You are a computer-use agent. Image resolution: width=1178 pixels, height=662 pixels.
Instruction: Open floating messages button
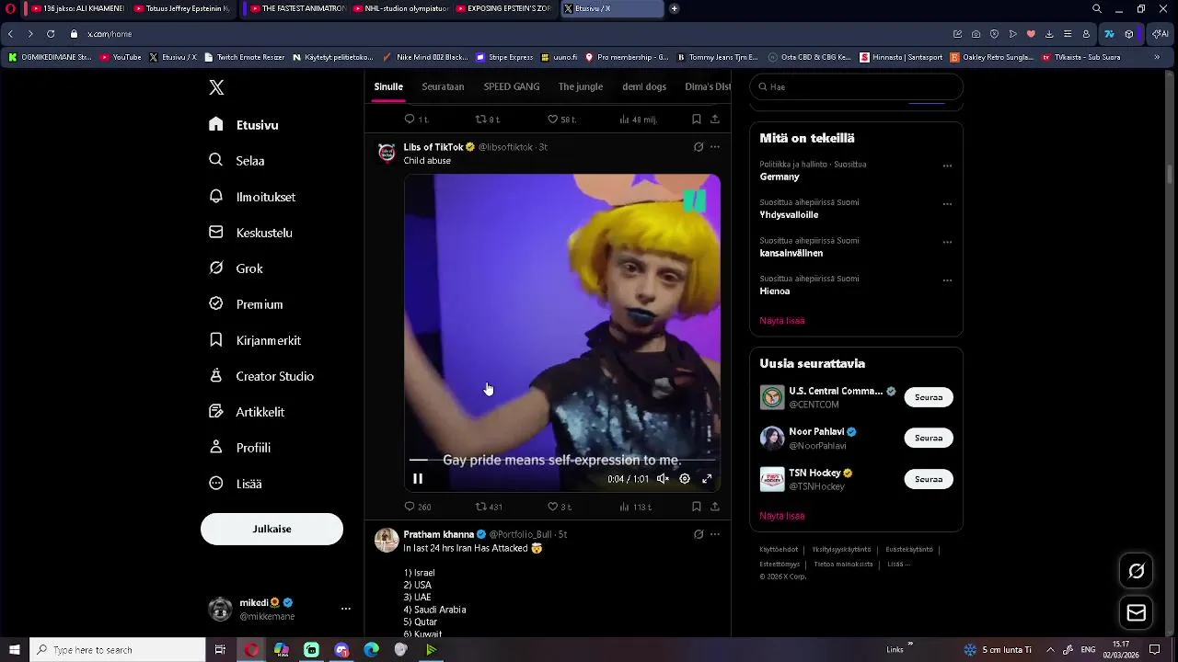point(1137,613)
